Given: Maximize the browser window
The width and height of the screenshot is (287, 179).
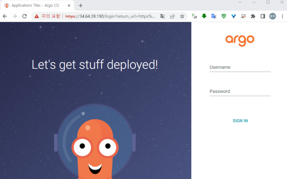Looking at the screenshot, I should pos(268,2).
